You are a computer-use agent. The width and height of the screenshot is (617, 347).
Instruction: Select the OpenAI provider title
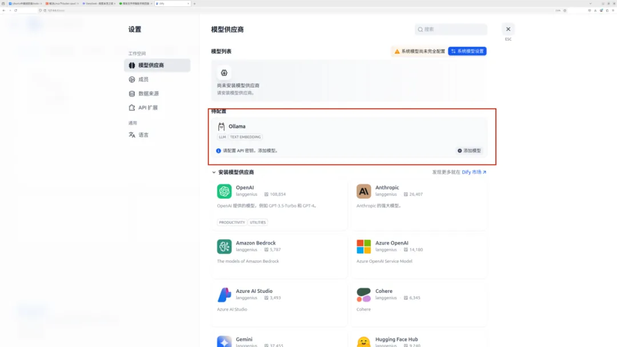pyautogui.click(x=245, y=187)
